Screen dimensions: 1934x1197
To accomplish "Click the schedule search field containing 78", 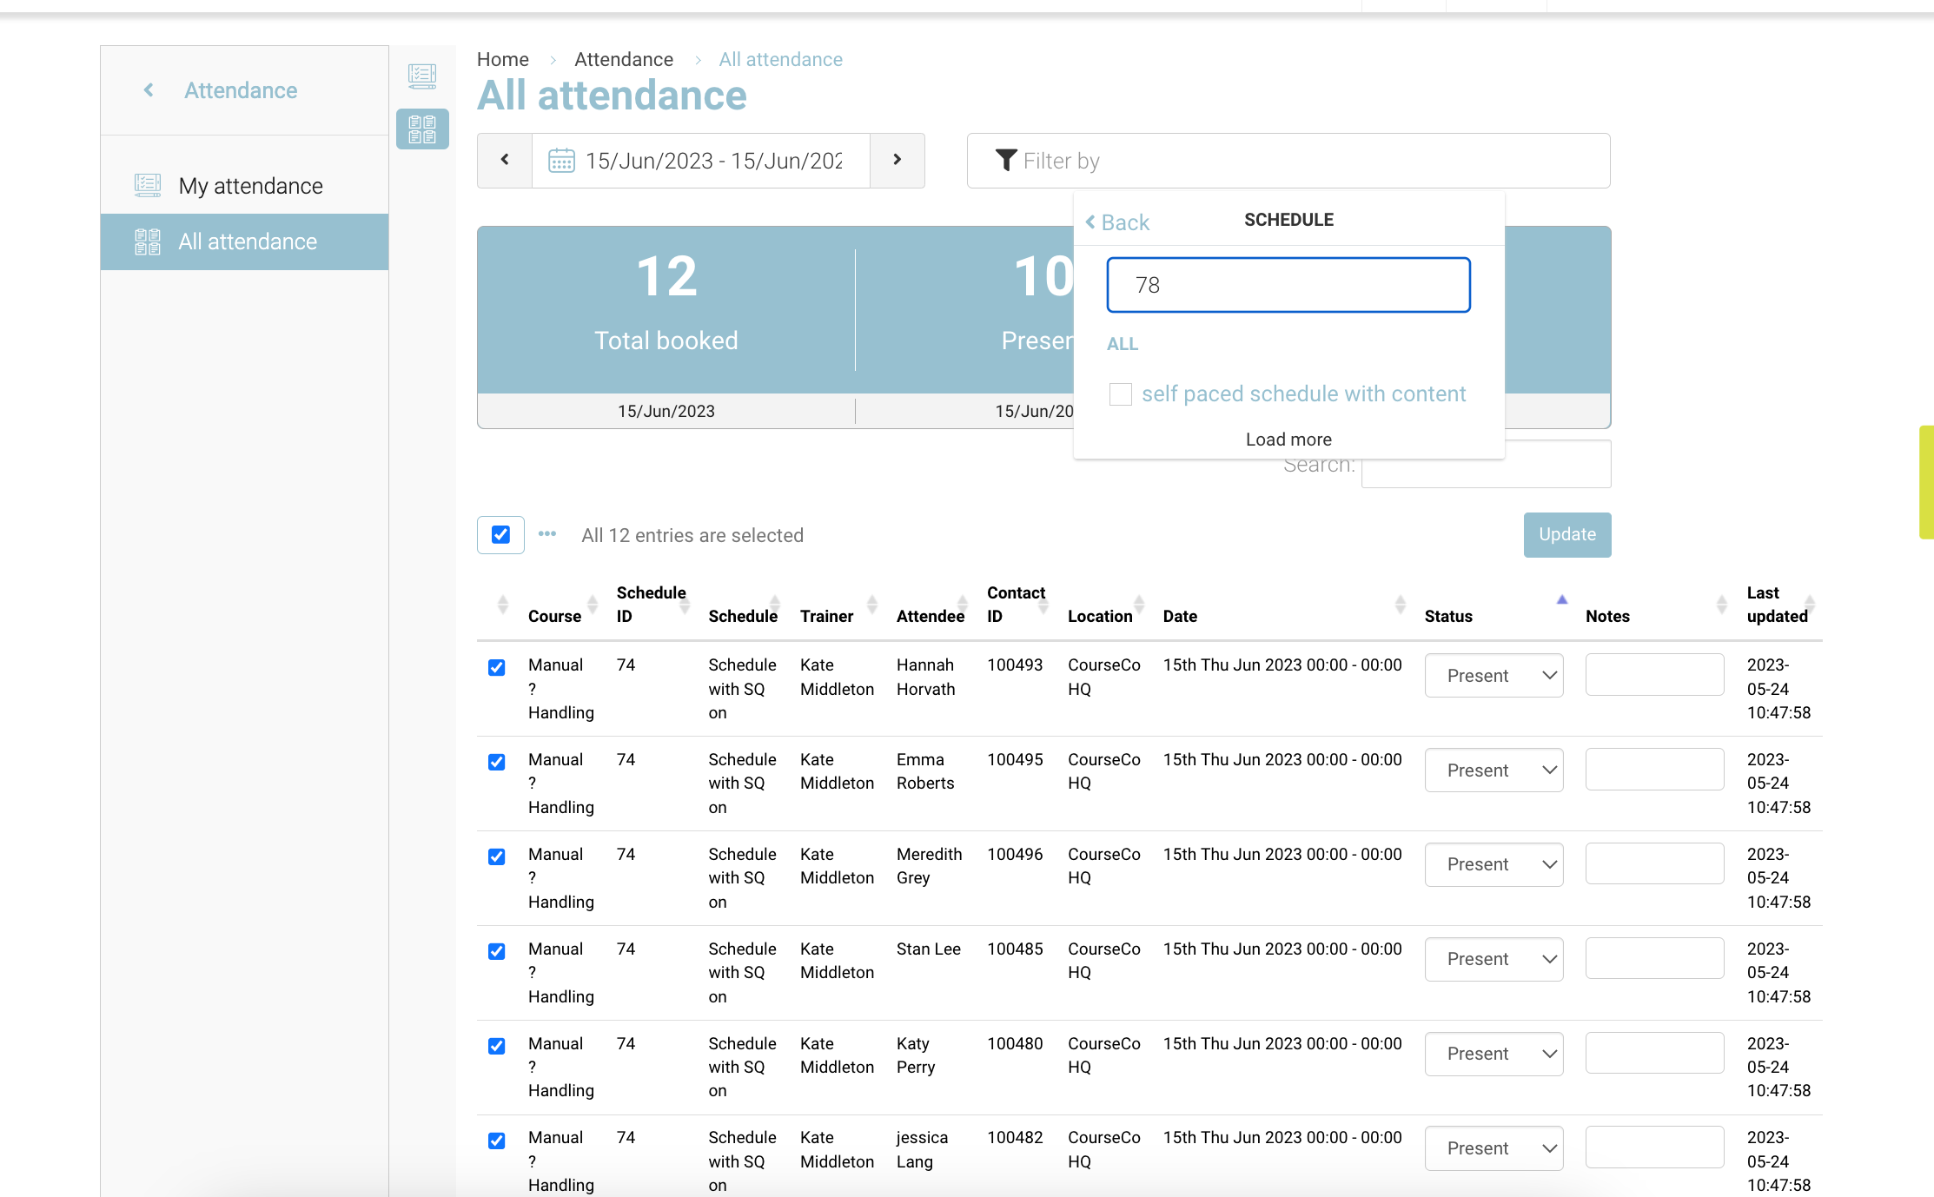I will (x=1288, y=285).
